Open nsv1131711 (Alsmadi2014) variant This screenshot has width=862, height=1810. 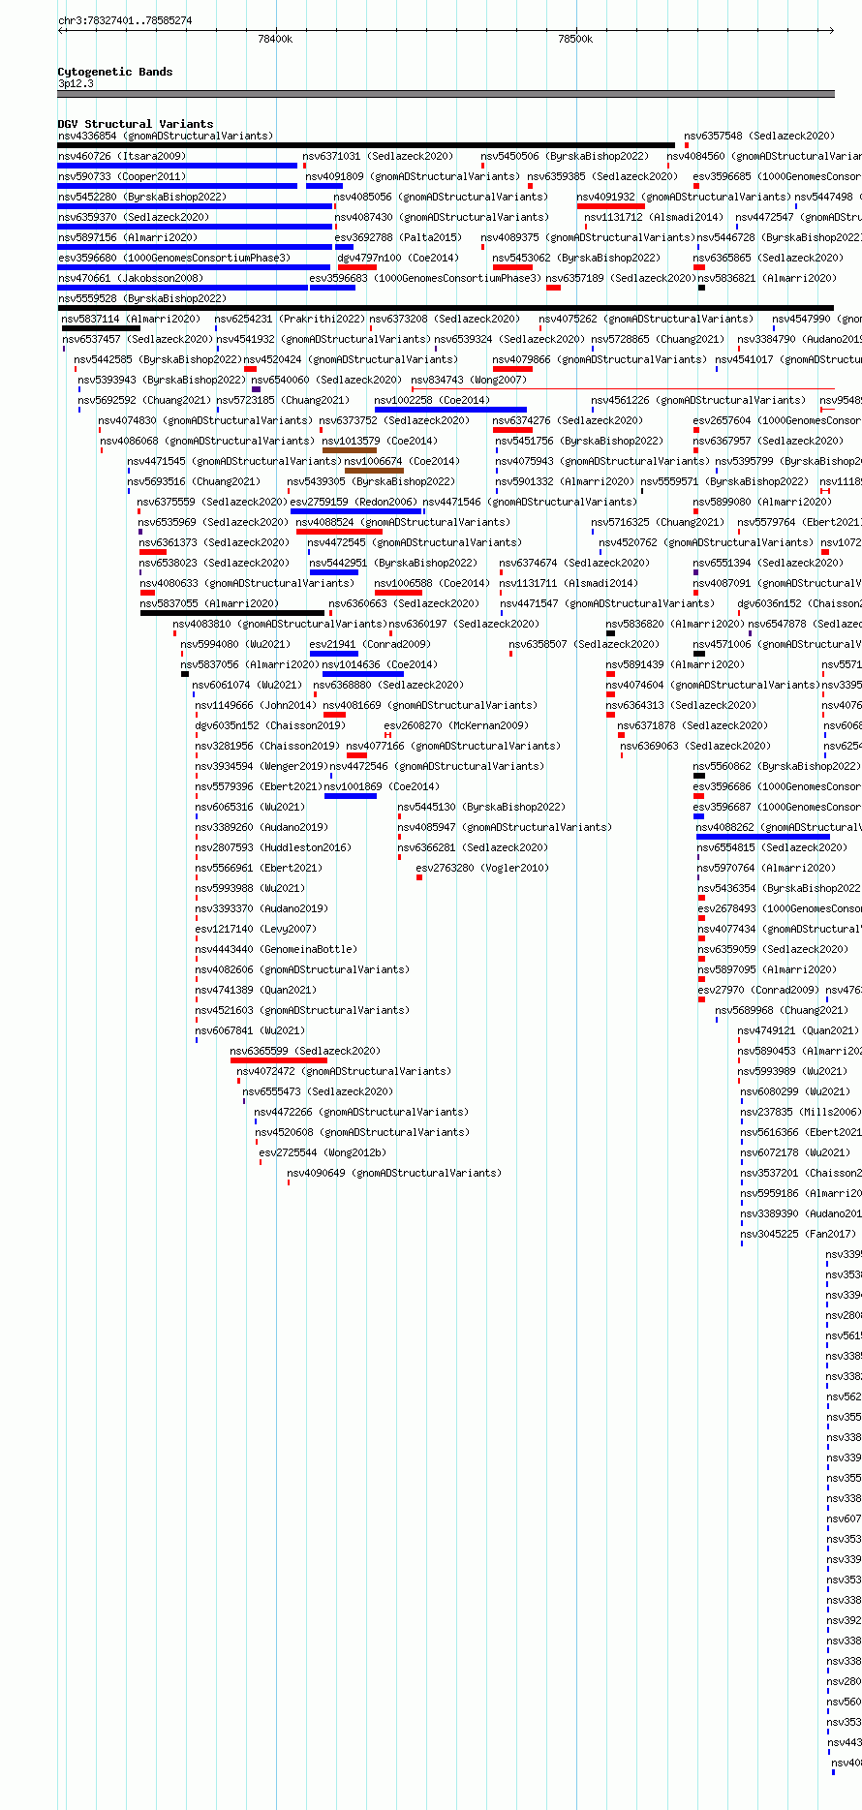[x=569, y=583]
